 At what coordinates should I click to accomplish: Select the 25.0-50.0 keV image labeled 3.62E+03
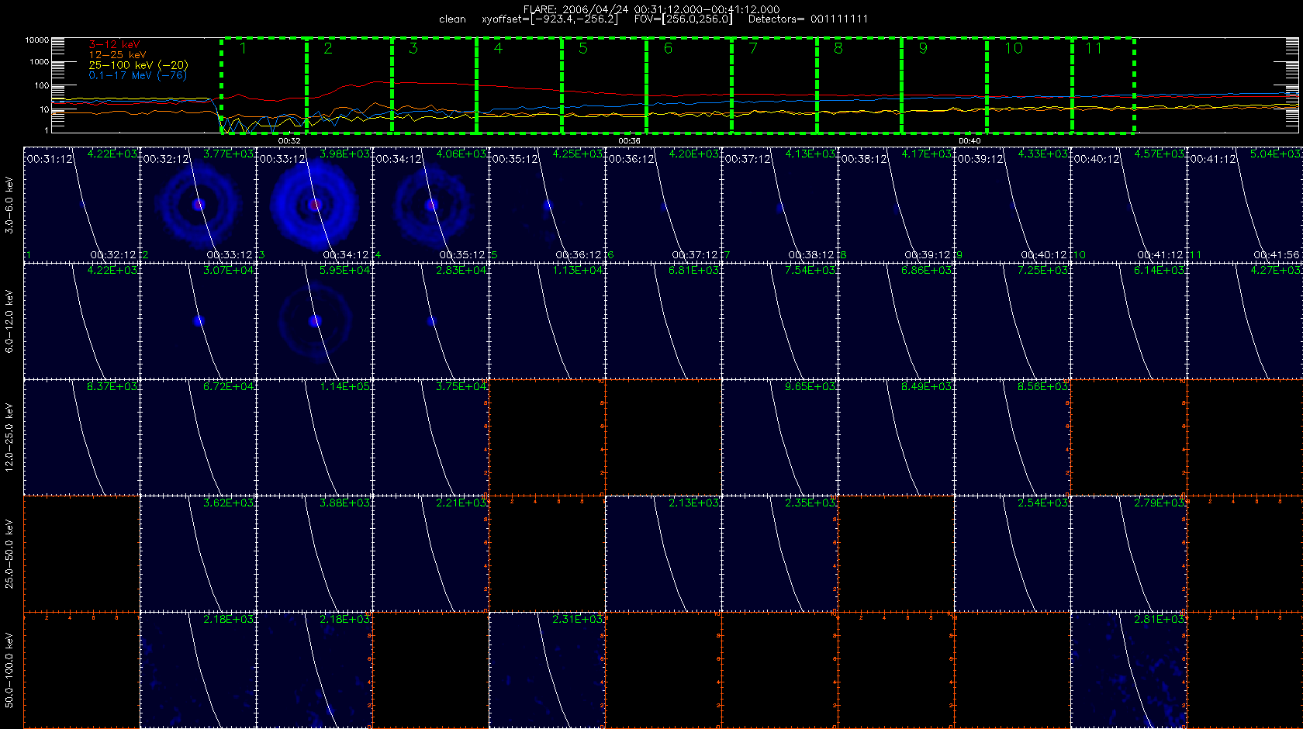(x=199, y=554)
